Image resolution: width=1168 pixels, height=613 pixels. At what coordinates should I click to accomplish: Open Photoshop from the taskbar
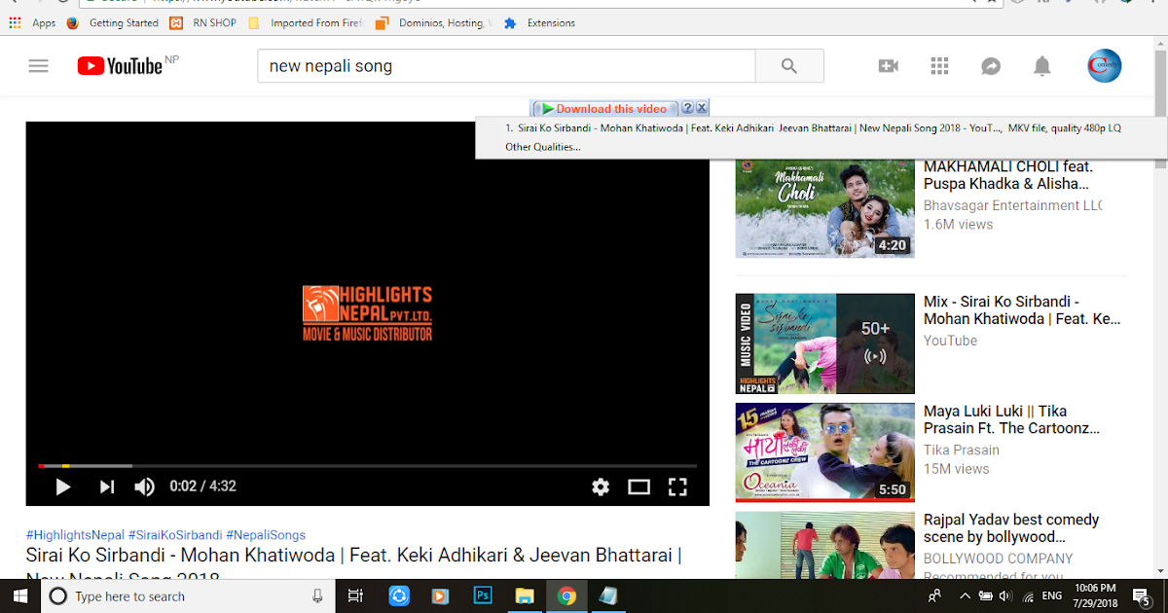click(483, 596)
